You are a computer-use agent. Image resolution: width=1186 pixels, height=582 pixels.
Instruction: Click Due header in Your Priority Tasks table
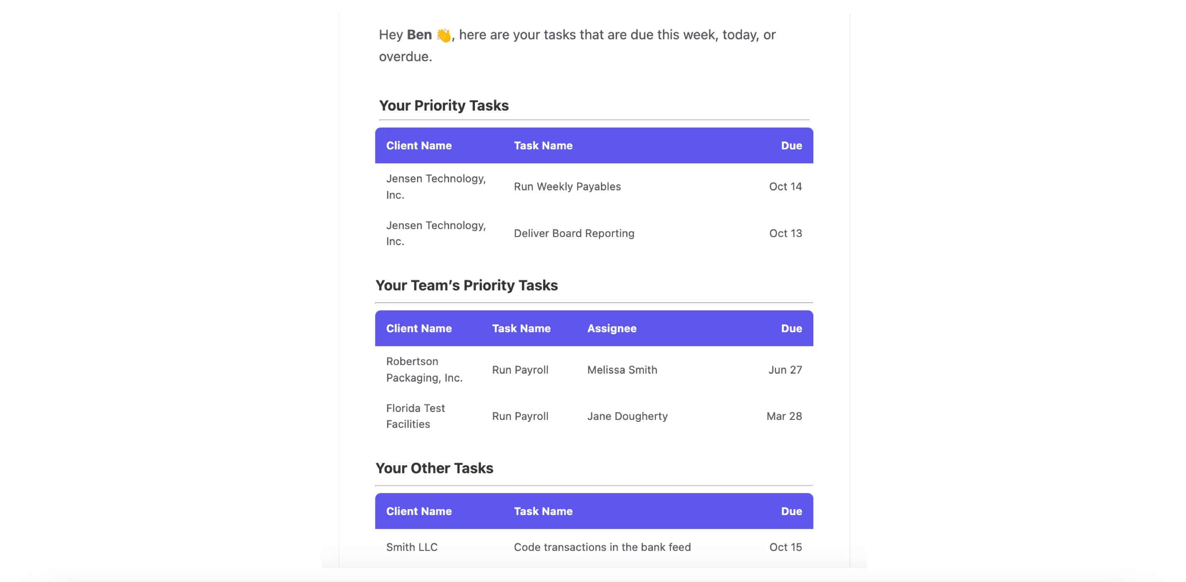pyautogui.click(x=791, y=145)
